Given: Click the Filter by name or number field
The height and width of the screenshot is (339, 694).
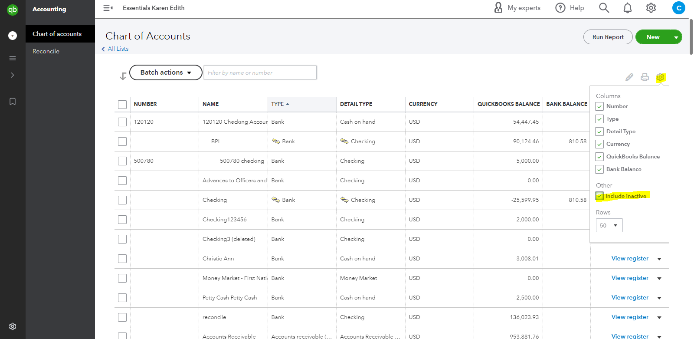Looking at the screenshot, I should [x=260, y=73].
